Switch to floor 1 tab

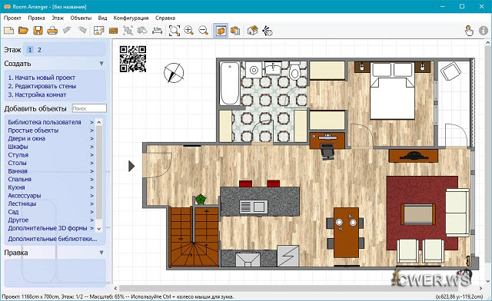(x=30, y=50)
